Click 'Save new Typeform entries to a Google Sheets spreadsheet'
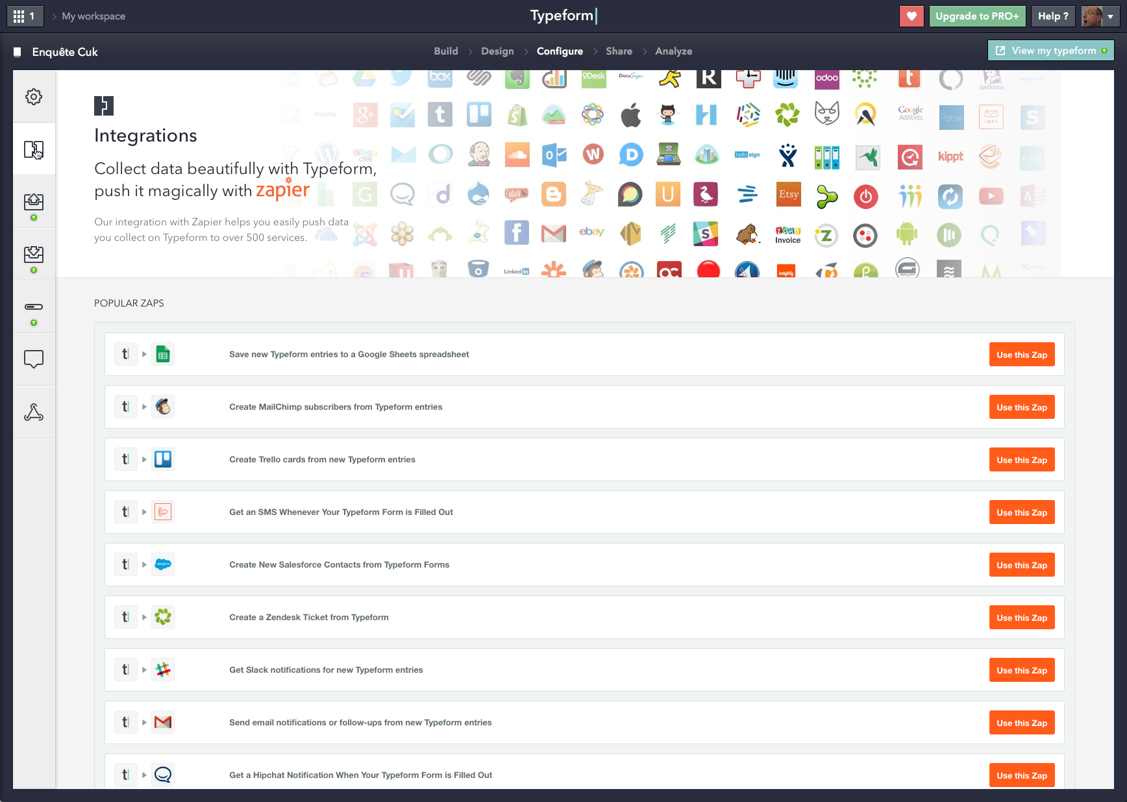1127x802 pixels. [x=349, y=355]
